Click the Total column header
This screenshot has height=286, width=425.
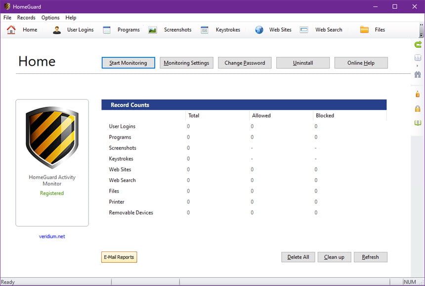(x=194, y=116)
